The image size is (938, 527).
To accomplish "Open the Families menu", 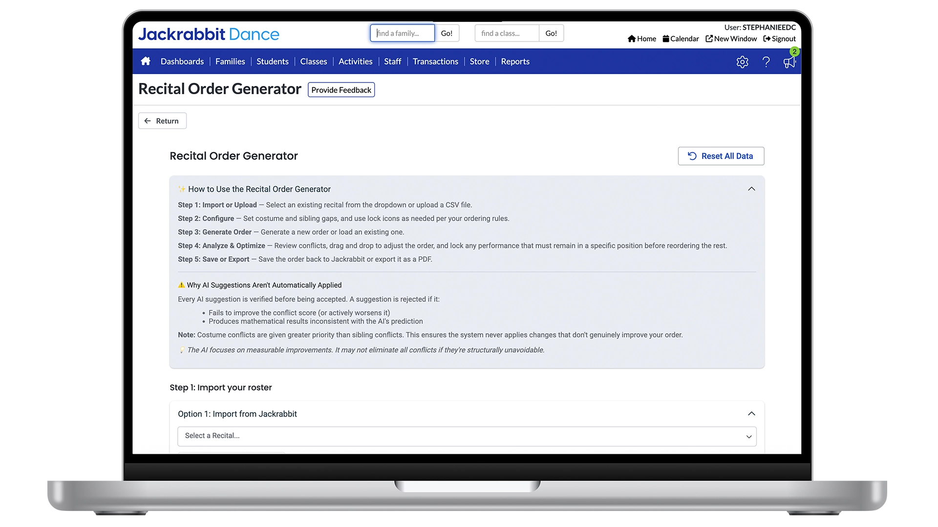I will (230, 61).
